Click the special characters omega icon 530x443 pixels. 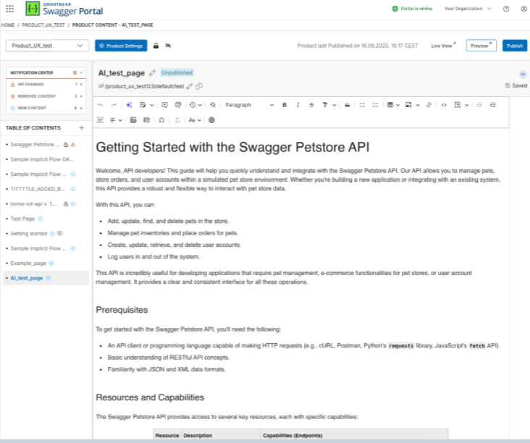pyautogui.click(x=161, y=120)
